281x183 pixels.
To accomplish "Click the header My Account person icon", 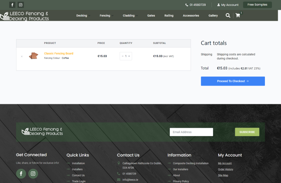I will tap(218, 5).
